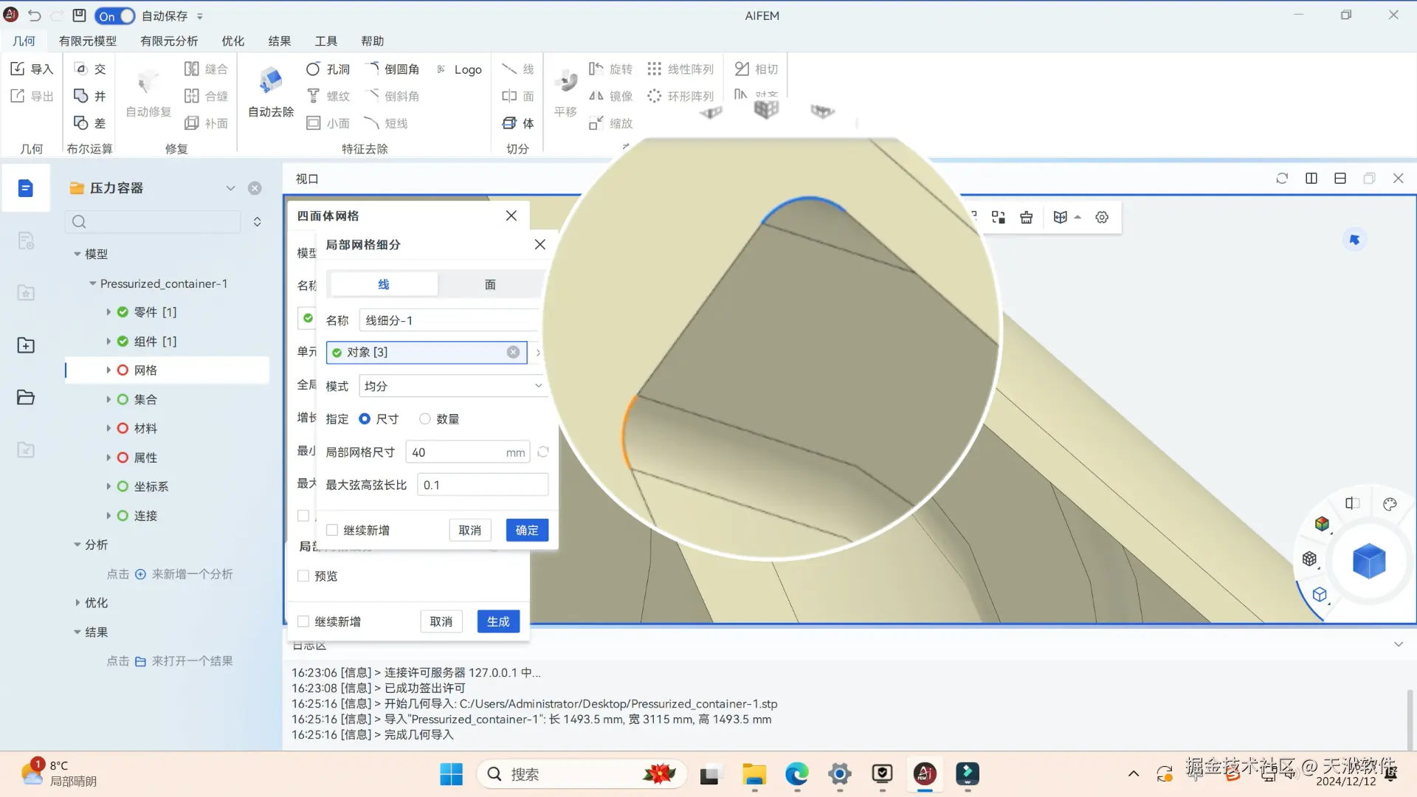Click the 自动去除 auto-remove icon
Screen dimensions: 1417x797
[271, 81]
